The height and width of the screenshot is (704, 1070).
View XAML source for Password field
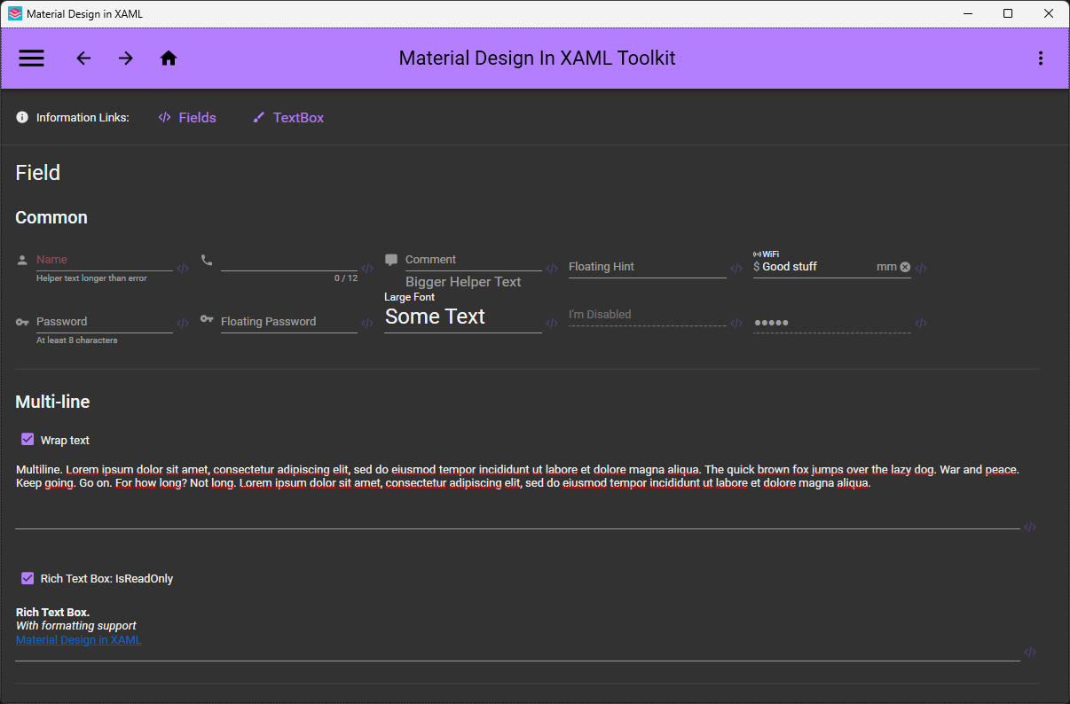(x=183, y=324)
